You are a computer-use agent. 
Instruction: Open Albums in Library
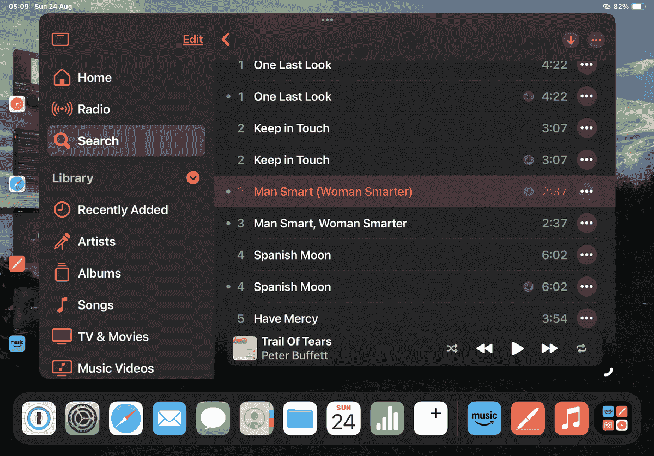click(126, 273)
